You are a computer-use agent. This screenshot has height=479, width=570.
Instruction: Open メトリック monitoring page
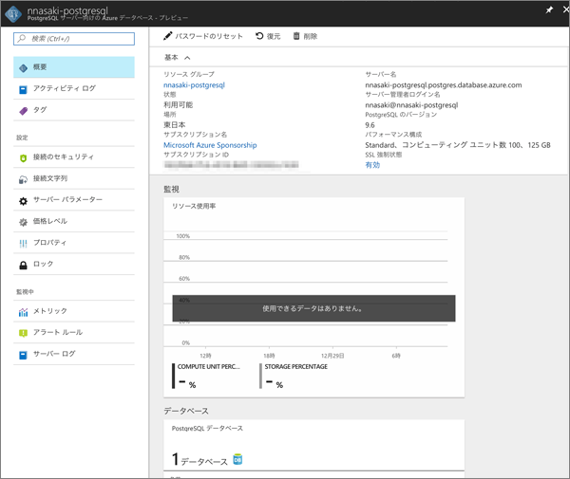click(74, 311)
